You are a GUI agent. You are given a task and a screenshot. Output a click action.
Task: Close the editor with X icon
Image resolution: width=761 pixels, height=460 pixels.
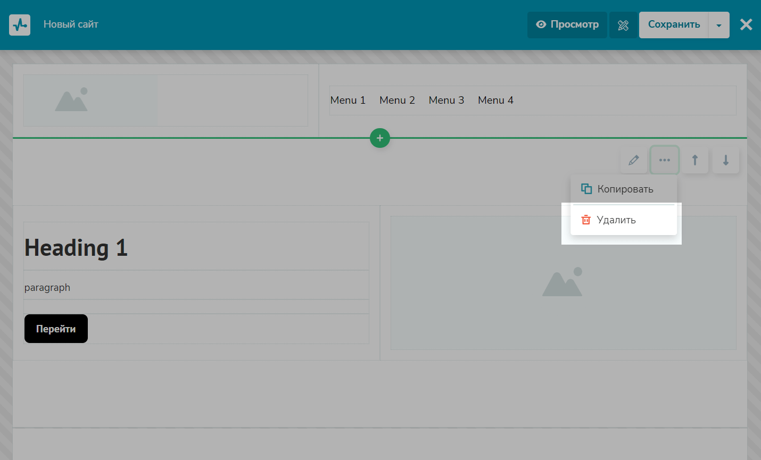pos(746,24)
